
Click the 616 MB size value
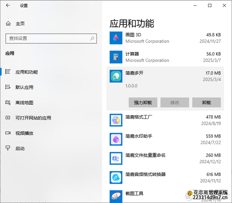(214, 174)
